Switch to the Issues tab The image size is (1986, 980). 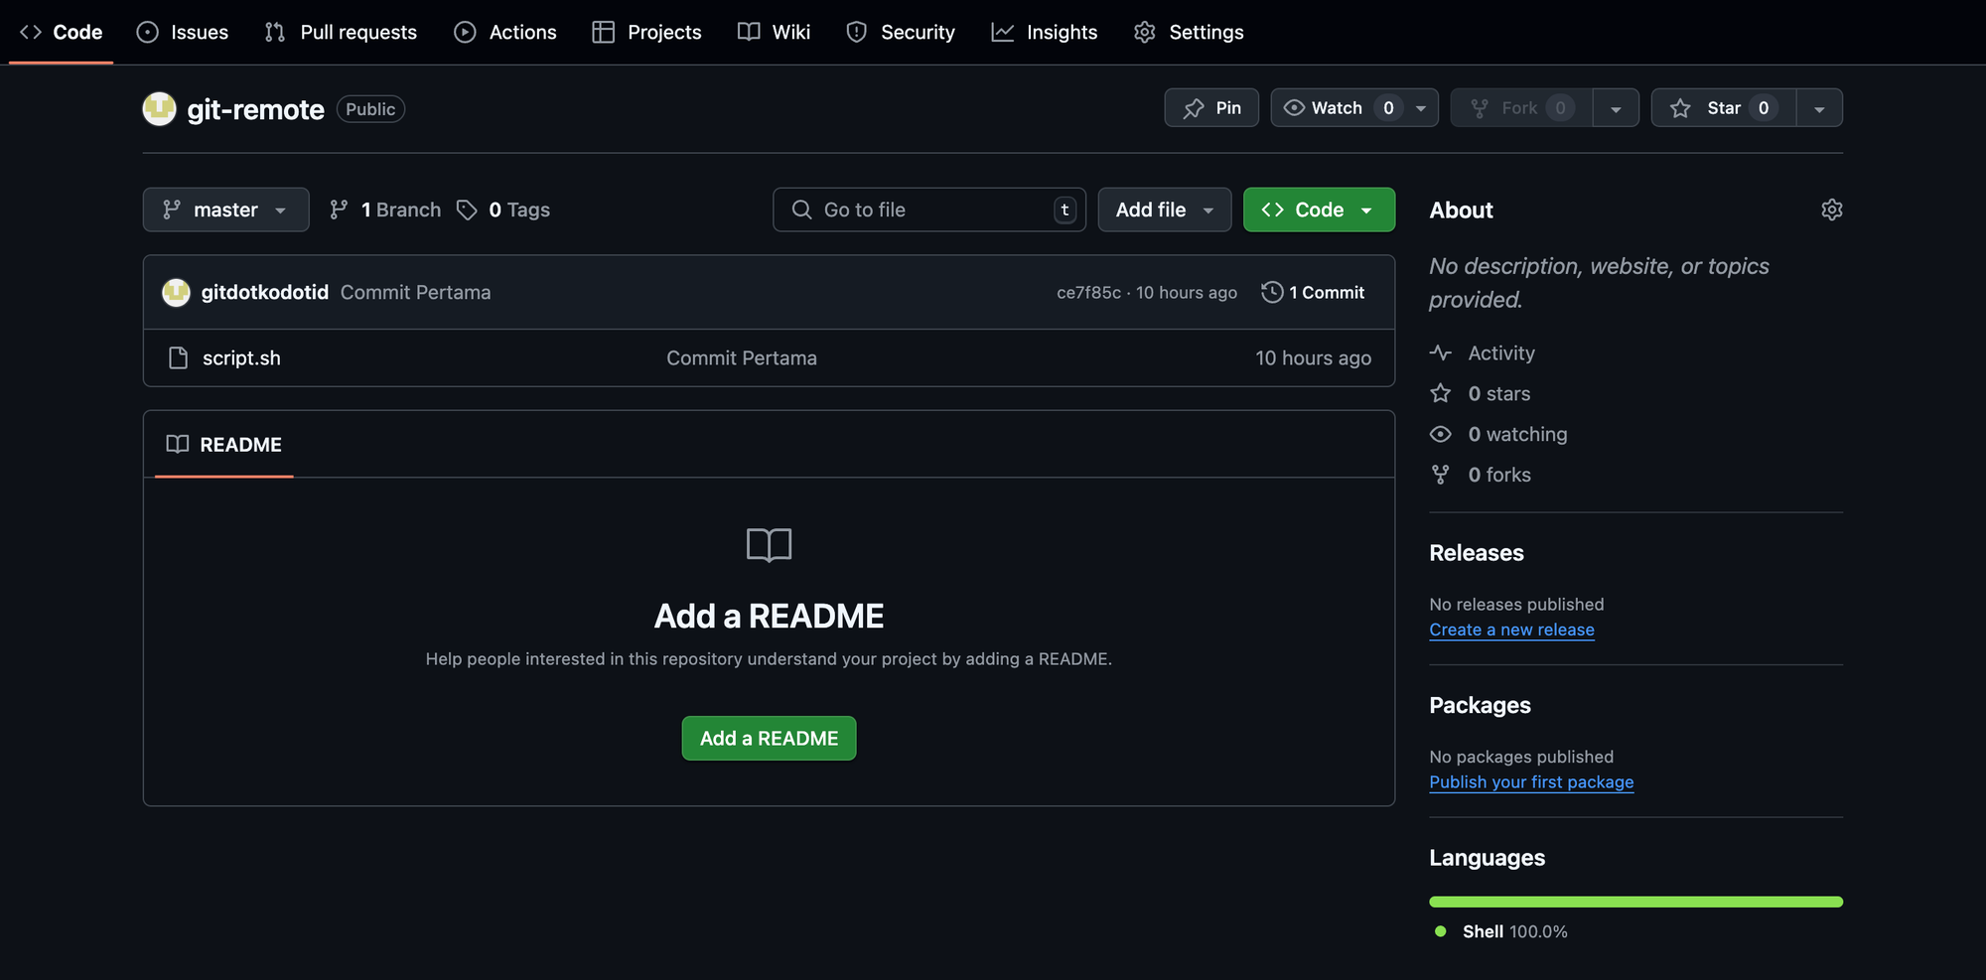coord(183,32)
